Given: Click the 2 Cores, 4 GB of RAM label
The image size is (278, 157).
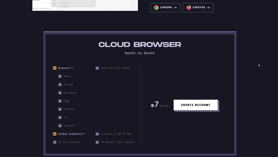Looking at the screenshot, I should [x=116, y=134].
